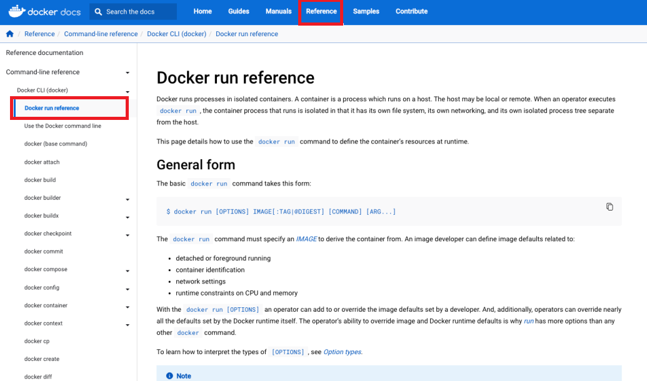Click the runtime constraints on CPU bullet
647x381 pixels.
[x=236, y=293]
